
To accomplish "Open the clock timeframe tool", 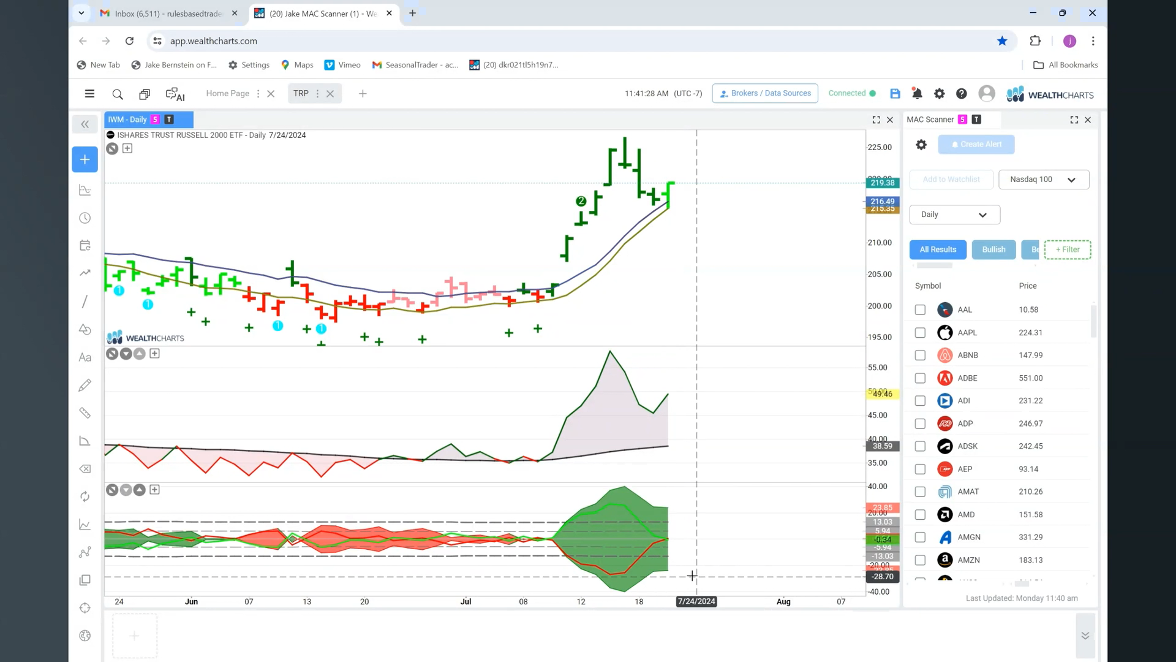I will pyautogui.click(x=85, y=218).
